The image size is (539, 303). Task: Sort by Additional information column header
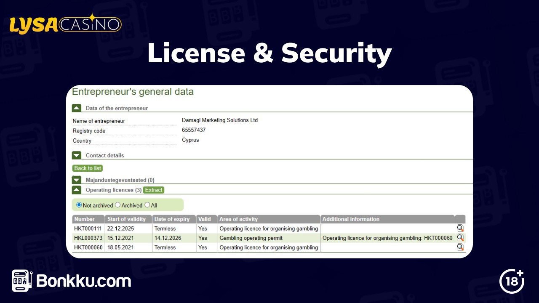[x=387, y=219]
